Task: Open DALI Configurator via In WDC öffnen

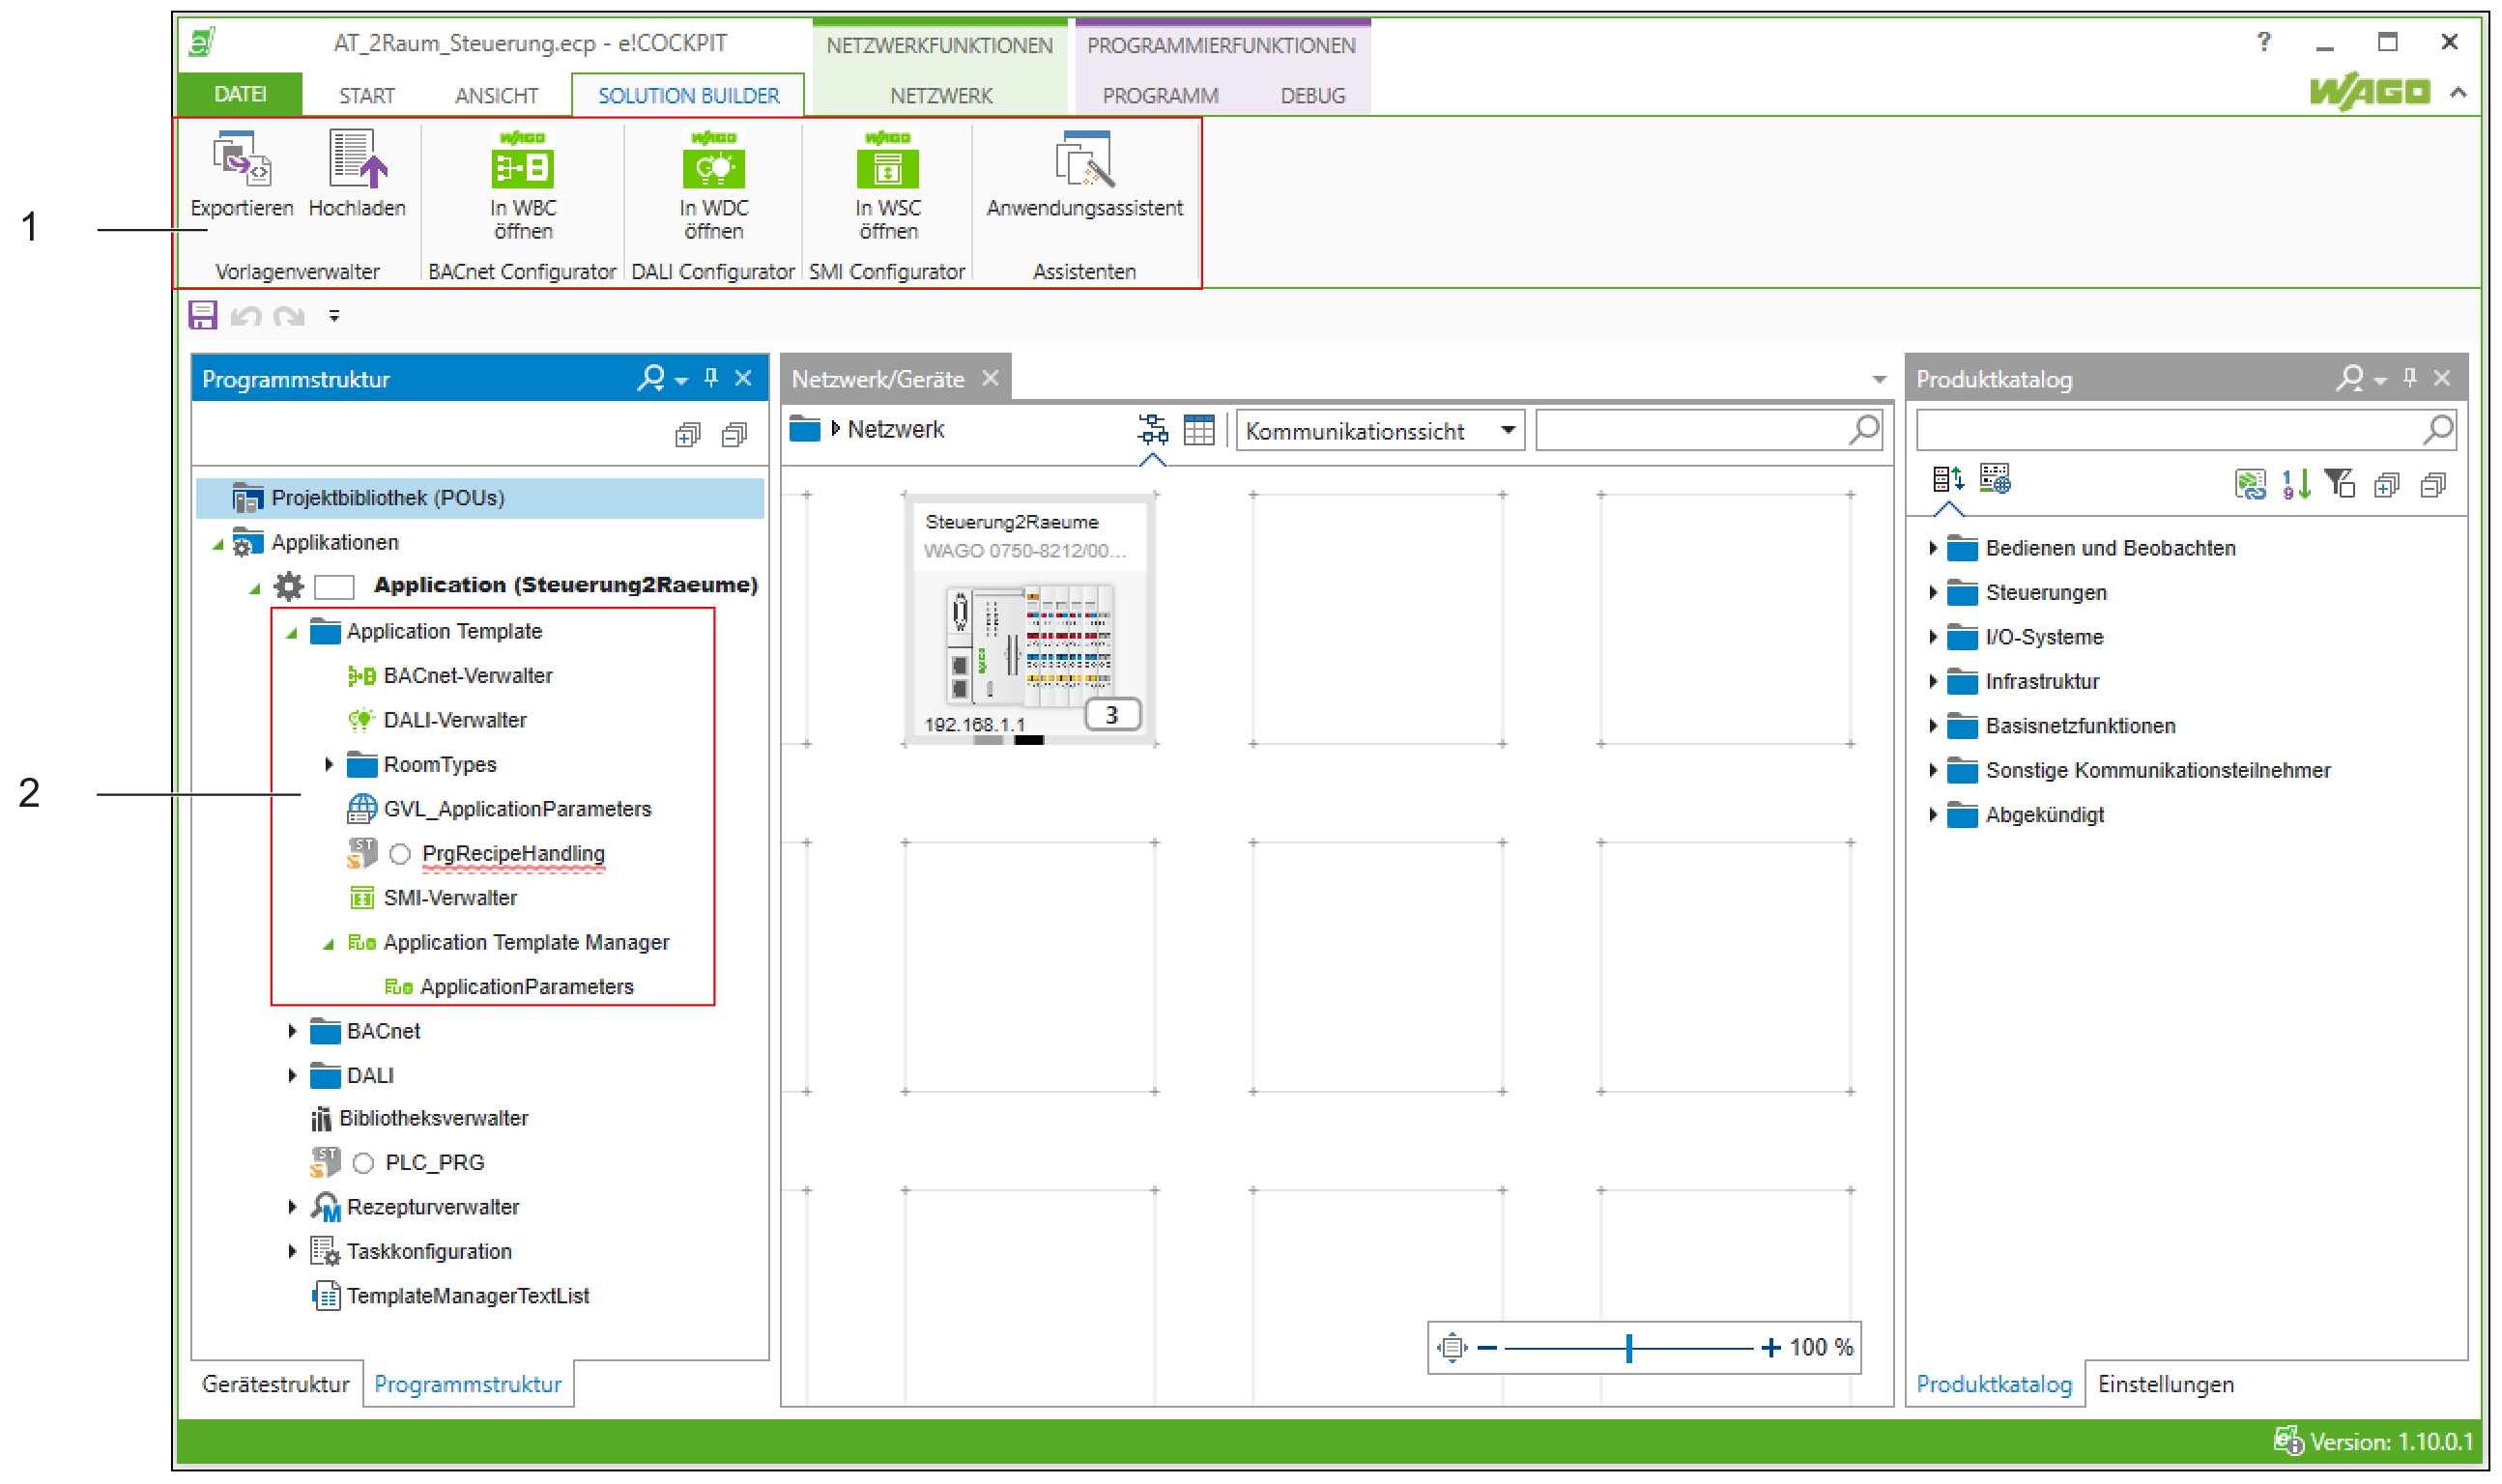Action: (x=713, y=185)
